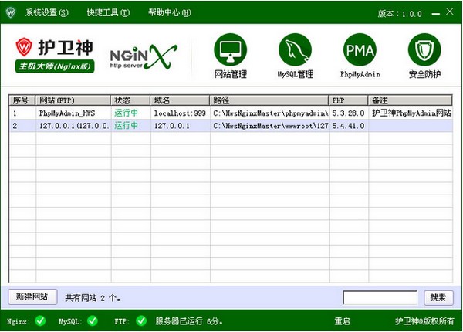Click the FTP status green checkmark
The width and height of the screenshot is (463, 332).
(x=141, y=320)
